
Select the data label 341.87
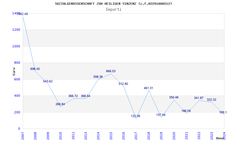coord(199,98)
